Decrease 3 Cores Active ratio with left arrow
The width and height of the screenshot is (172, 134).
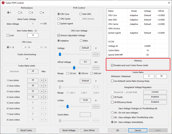[x=42, y=92]
